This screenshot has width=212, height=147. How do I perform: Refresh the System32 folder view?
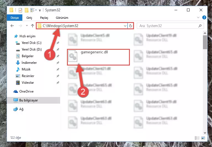(130, 26)
